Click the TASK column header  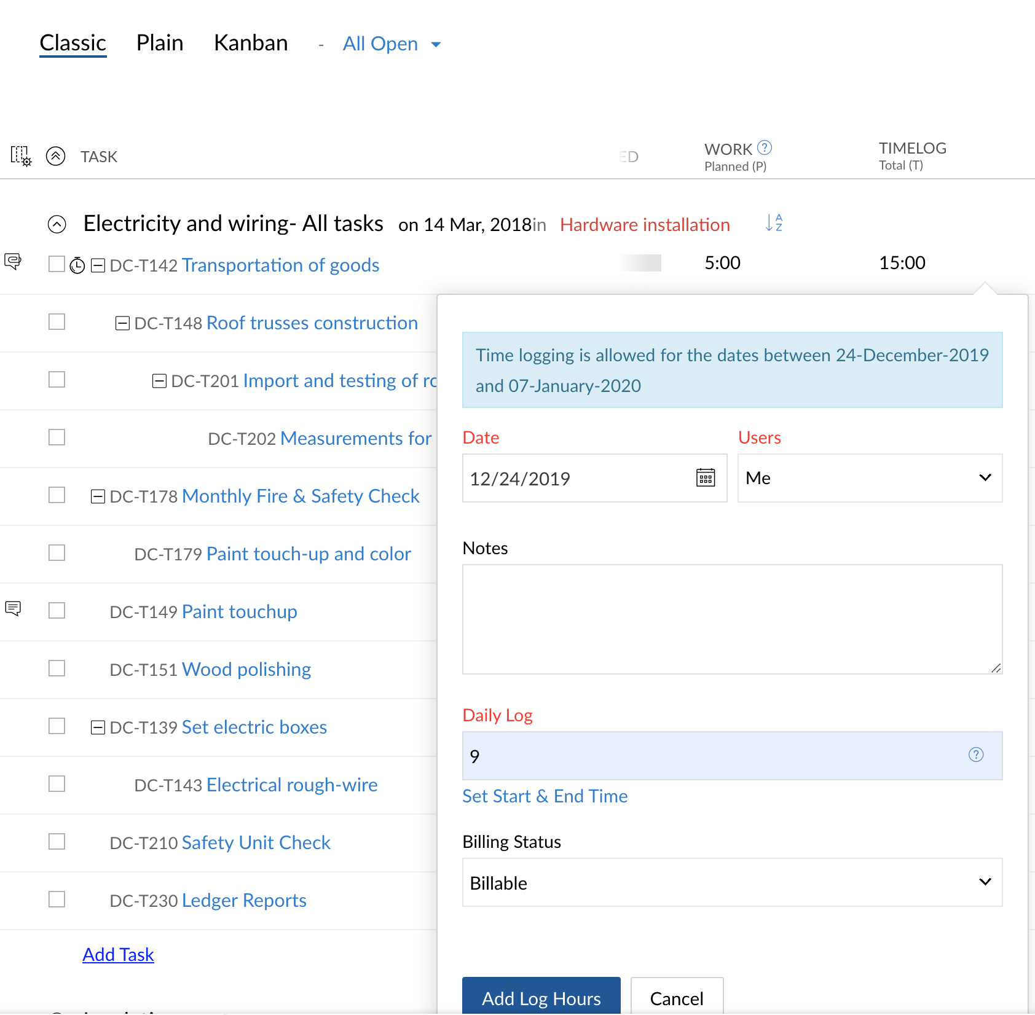[99, 157]
